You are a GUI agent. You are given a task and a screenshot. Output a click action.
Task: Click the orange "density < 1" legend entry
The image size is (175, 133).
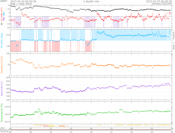(64, 126)
